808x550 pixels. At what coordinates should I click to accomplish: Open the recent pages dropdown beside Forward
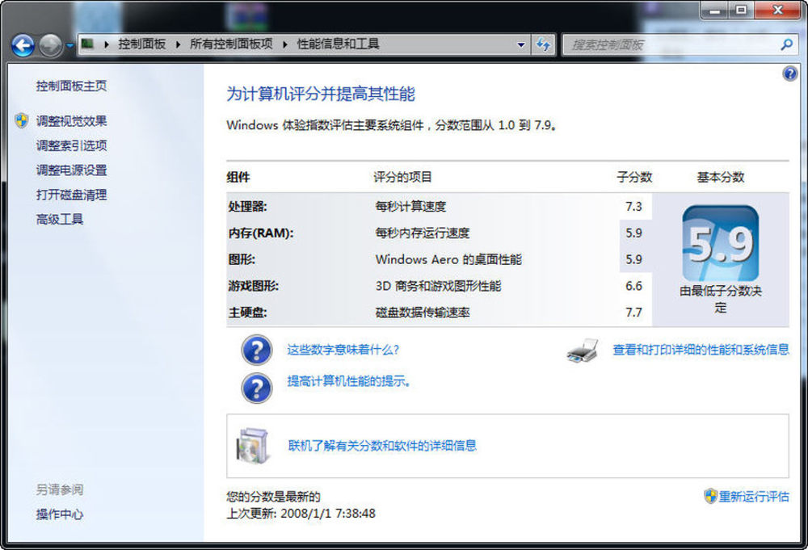point(69,45)
